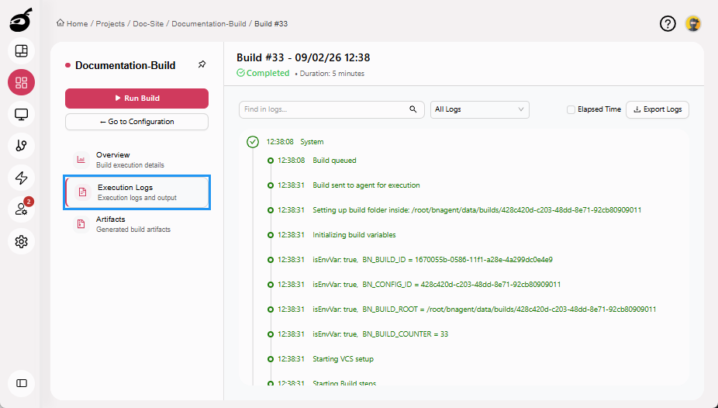
Task: Open the lightning bolt icon in sidebar
Action: (21, 178)
